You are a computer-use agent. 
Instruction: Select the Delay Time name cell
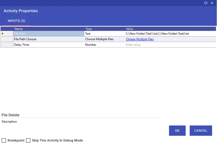coord(49,45)
